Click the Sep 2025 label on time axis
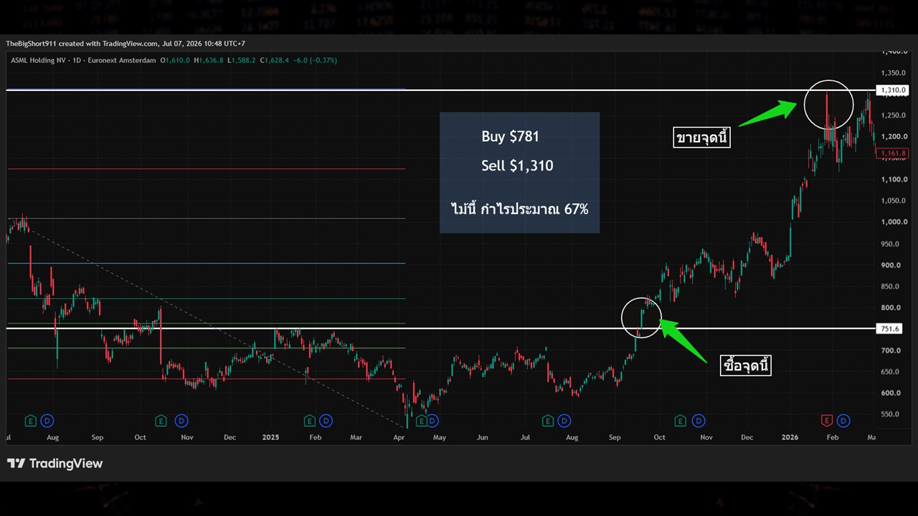Image resolution: width=918 pixels, height=516 pixels. click(615, 437)
